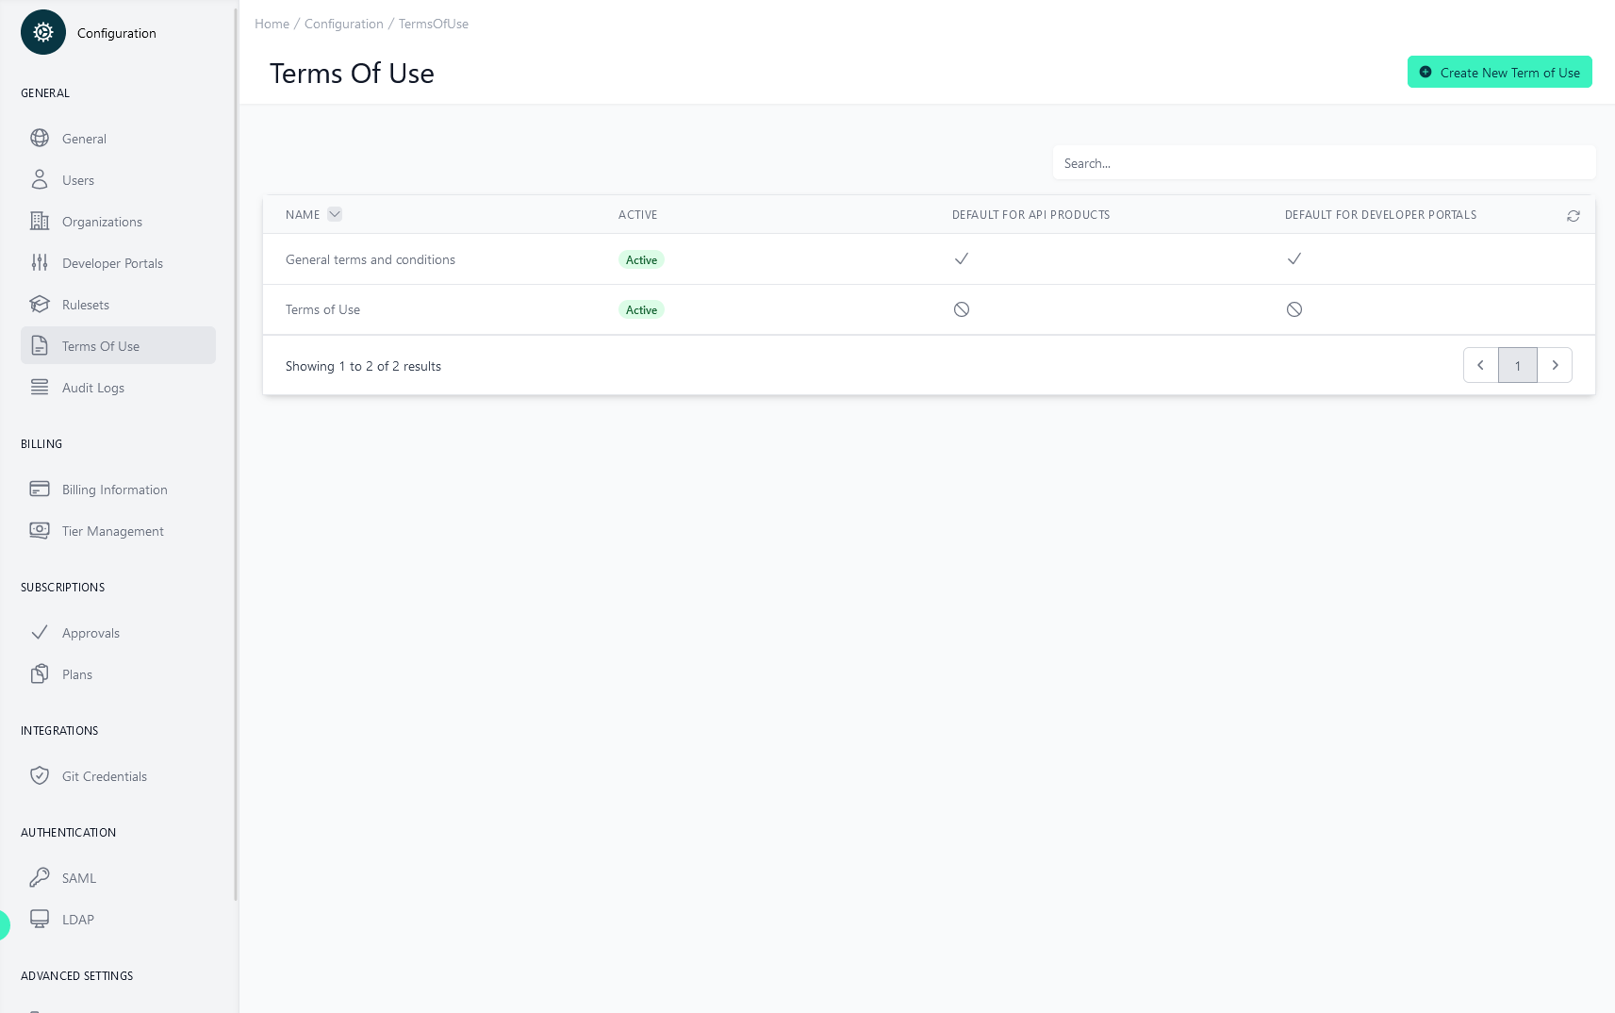Open the Tier Management section
Image resolution: width=1615 pixels, height=1013 pixels.
tap(112, 530)
